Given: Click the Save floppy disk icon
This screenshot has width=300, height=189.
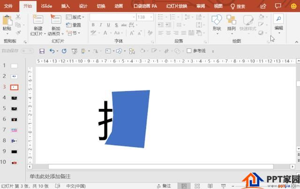Looking at the screenshot, I should 42,51.
